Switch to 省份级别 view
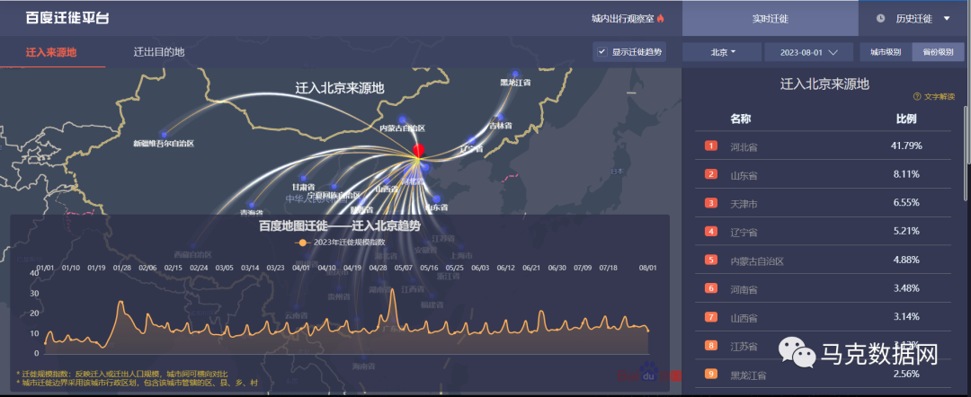 [x=938, y=52]
